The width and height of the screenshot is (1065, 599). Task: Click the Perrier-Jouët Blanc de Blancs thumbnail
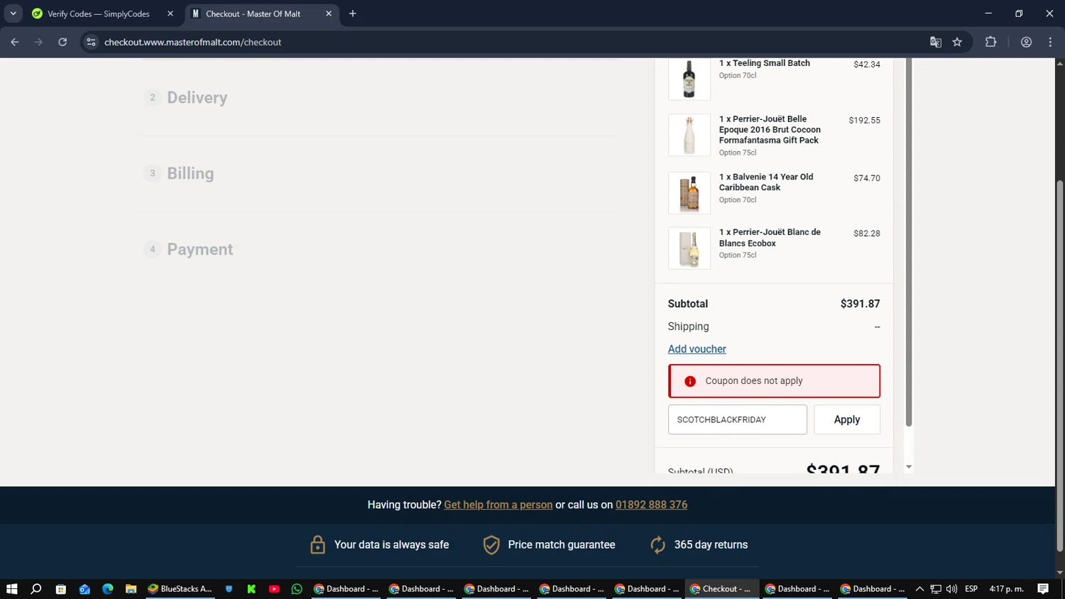(x=689, y=248)
